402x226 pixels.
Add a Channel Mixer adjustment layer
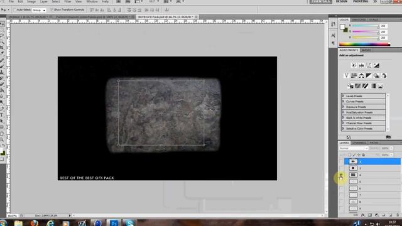click(384, 75)
